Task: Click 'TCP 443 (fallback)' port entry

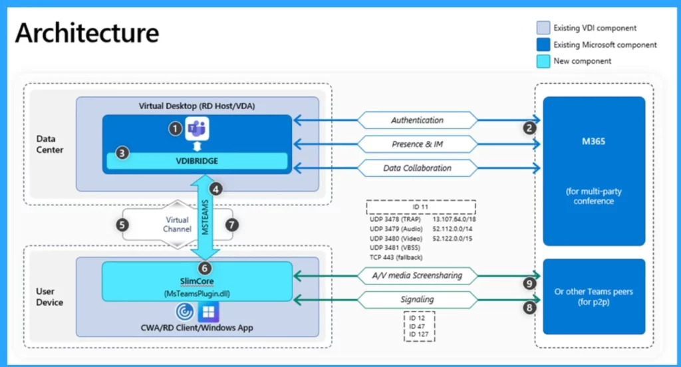Action: [x=396, y=257]
